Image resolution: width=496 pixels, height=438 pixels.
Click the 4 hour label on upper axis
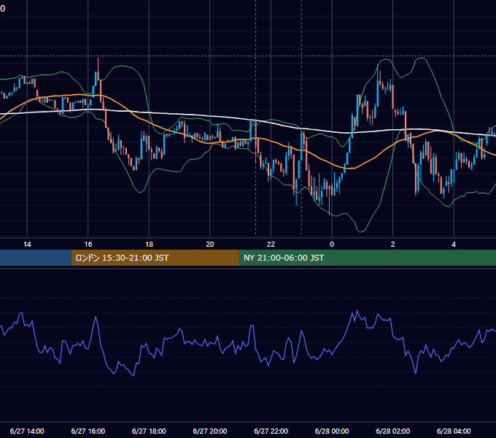(x=454, y=245)
